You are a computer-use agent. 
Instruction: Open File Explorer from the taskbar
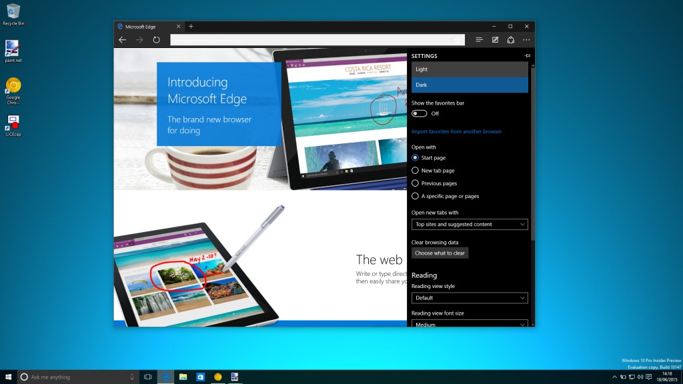click(183, 377)
